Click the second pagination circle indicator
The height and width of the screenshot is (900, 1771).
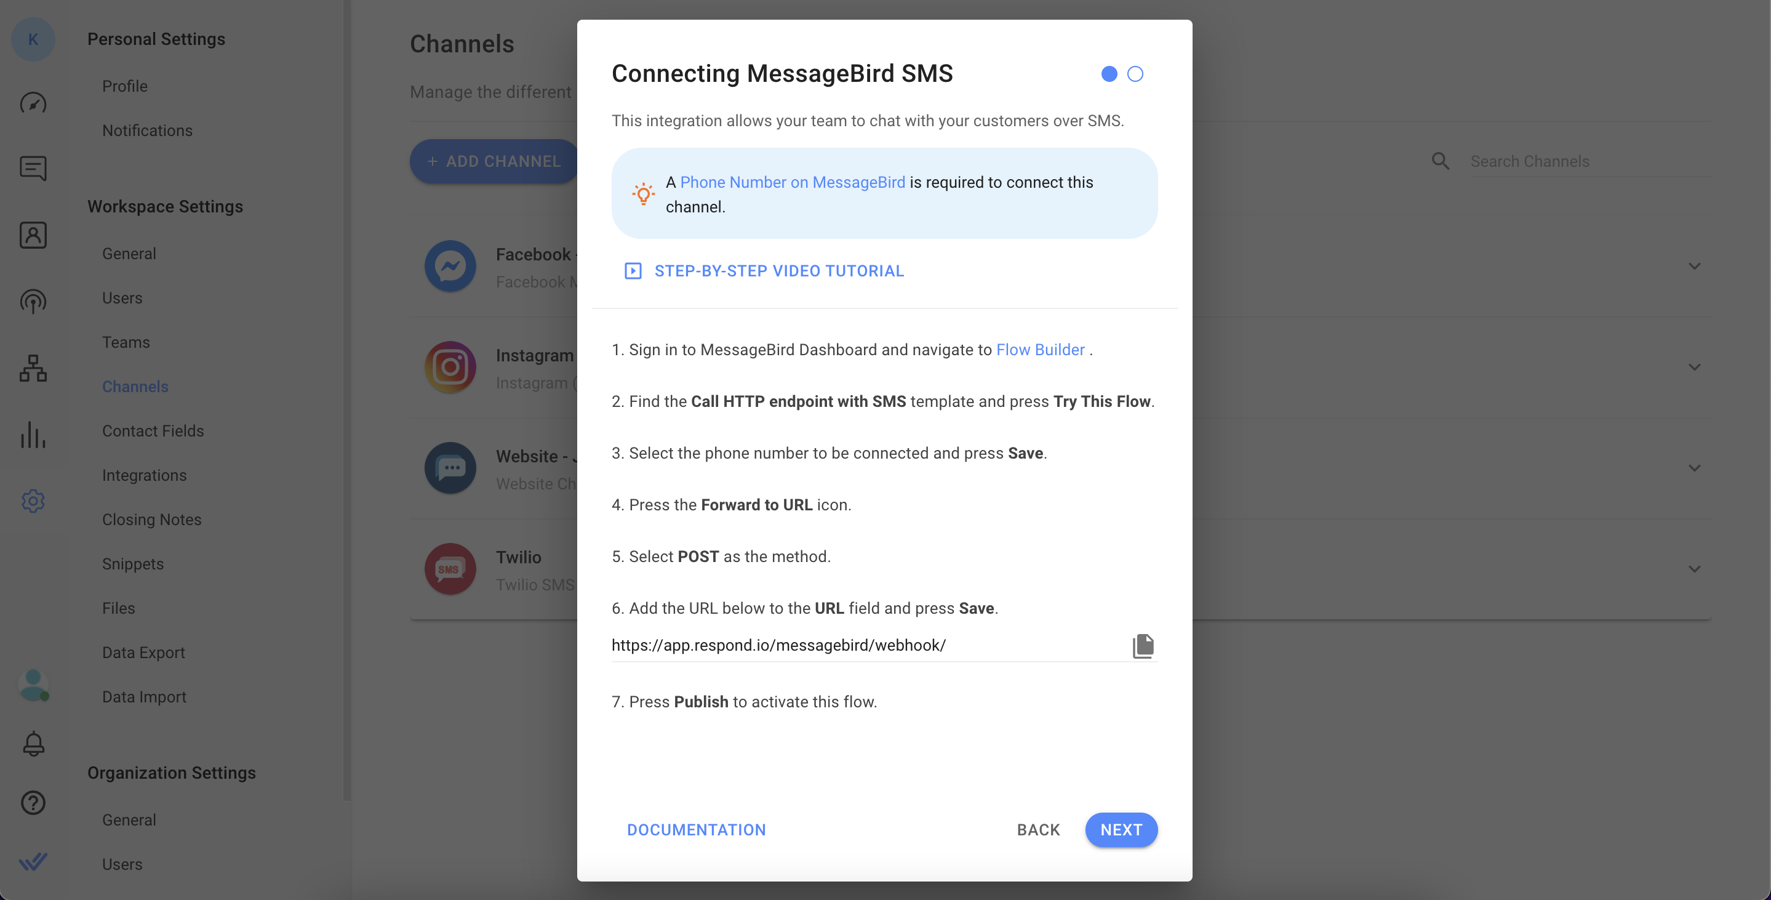1134,73
